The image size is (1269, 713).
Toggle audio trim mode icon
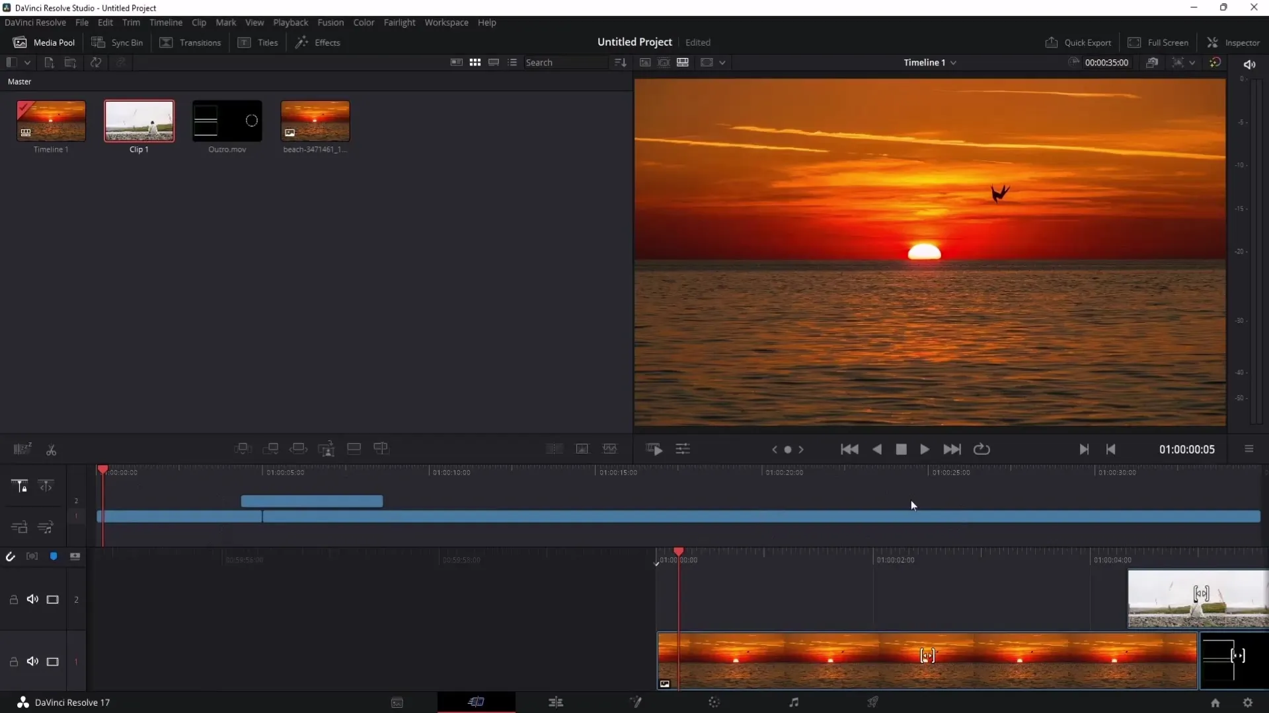click(32, 557)
